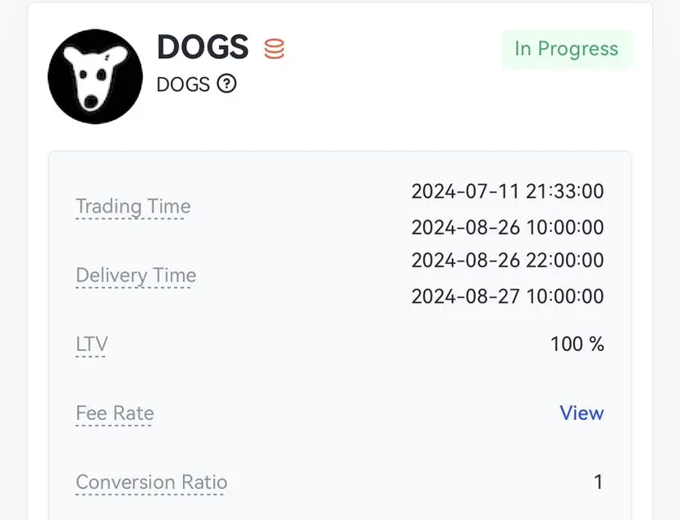Click the 100 % LTV value
The width and height of the screenshot is (680, 520).
(x=577, y=344)
